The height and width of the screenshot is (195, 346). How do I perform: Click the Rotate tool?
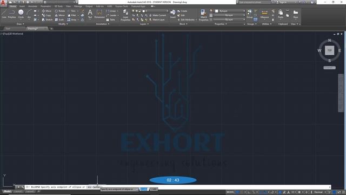pyautogui.click(x=60, y=11)
